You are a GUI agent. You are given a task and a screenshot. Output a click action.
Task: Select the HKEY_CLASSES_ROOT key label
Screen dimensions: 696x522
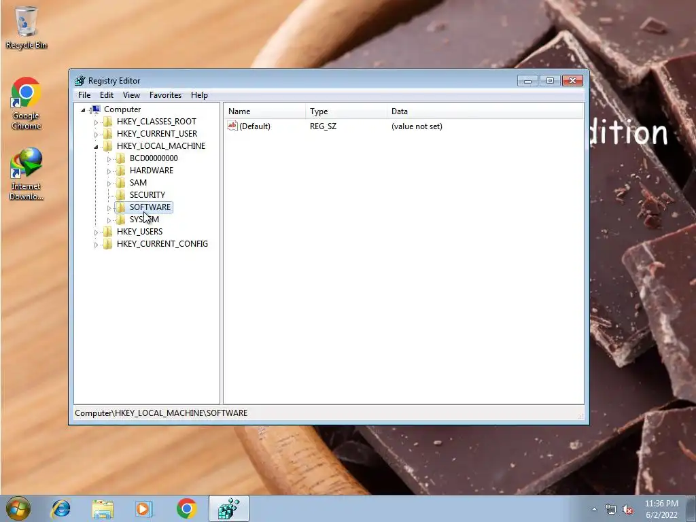156,122
